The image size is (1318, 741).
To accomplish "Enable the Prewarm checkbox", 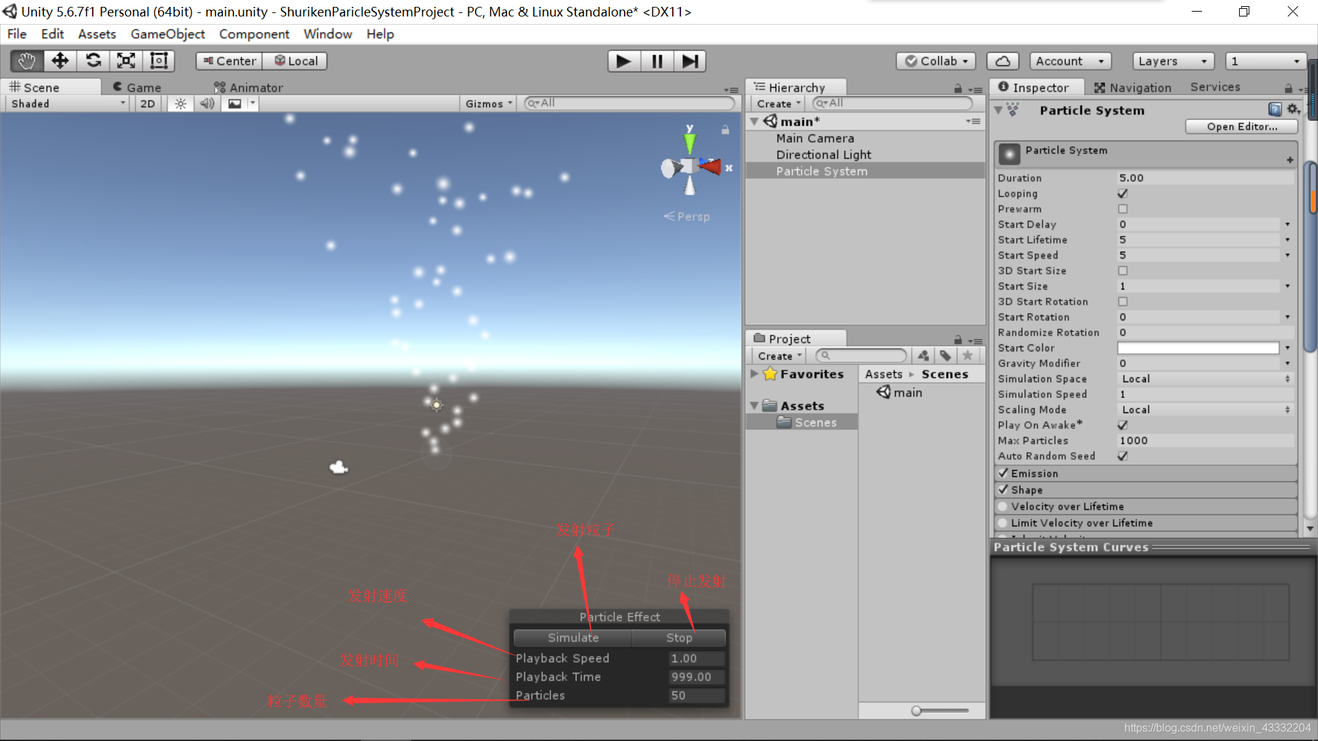I will click(1122, 209).
